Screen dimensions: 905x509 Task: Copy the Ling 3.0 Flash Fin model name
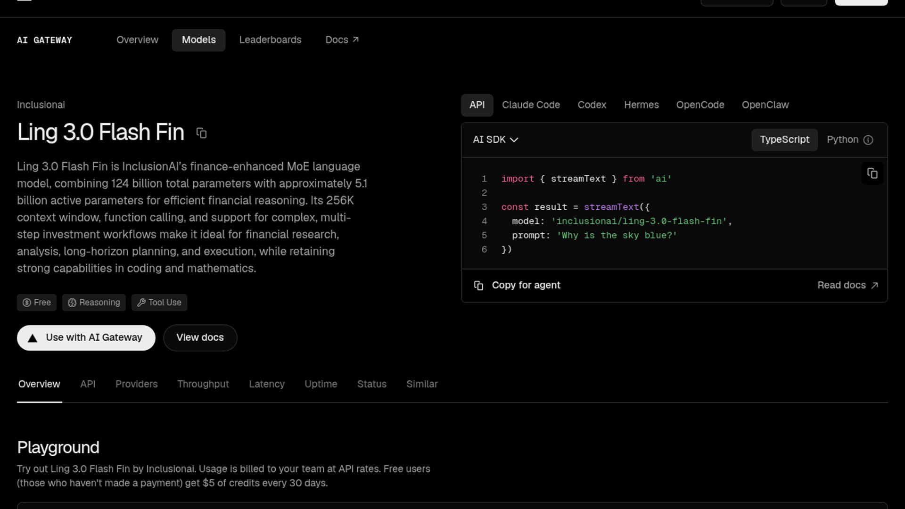click(x=201, y=133)
